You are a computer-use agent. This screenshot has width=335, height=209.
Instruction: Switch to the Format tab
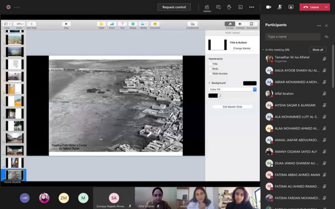tap(230, 24)
